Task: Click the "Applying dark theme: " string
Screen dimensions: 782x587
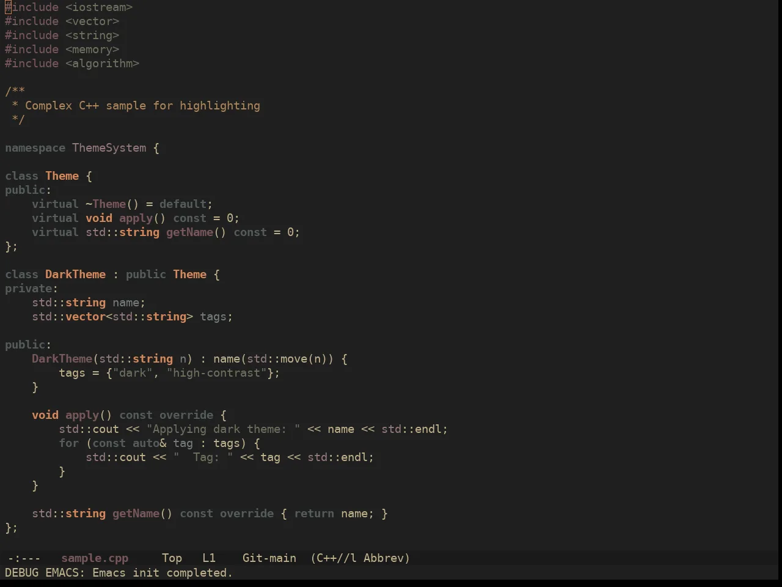Action: click(223, 429)
